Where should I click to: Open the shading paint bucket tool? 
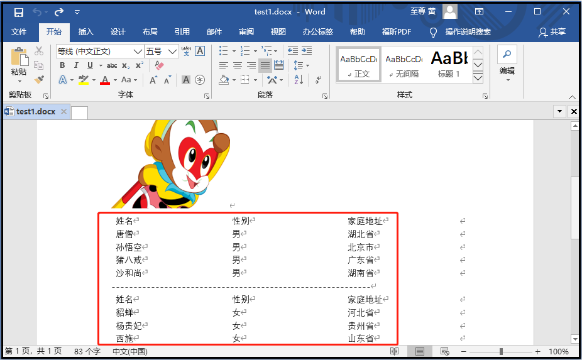(x=224, y=80)
